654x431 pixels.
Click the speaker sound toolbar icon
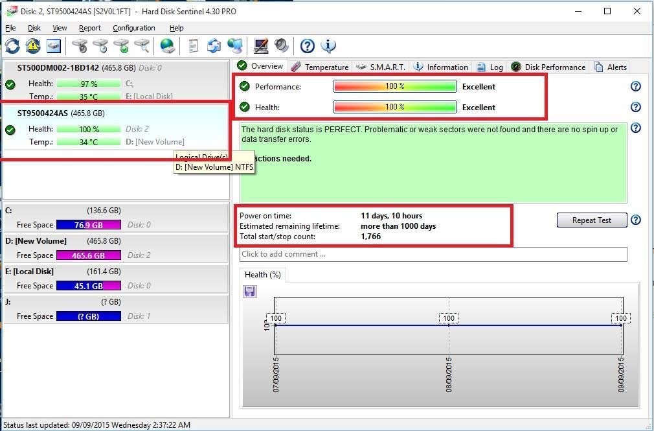tap(281, 45)
